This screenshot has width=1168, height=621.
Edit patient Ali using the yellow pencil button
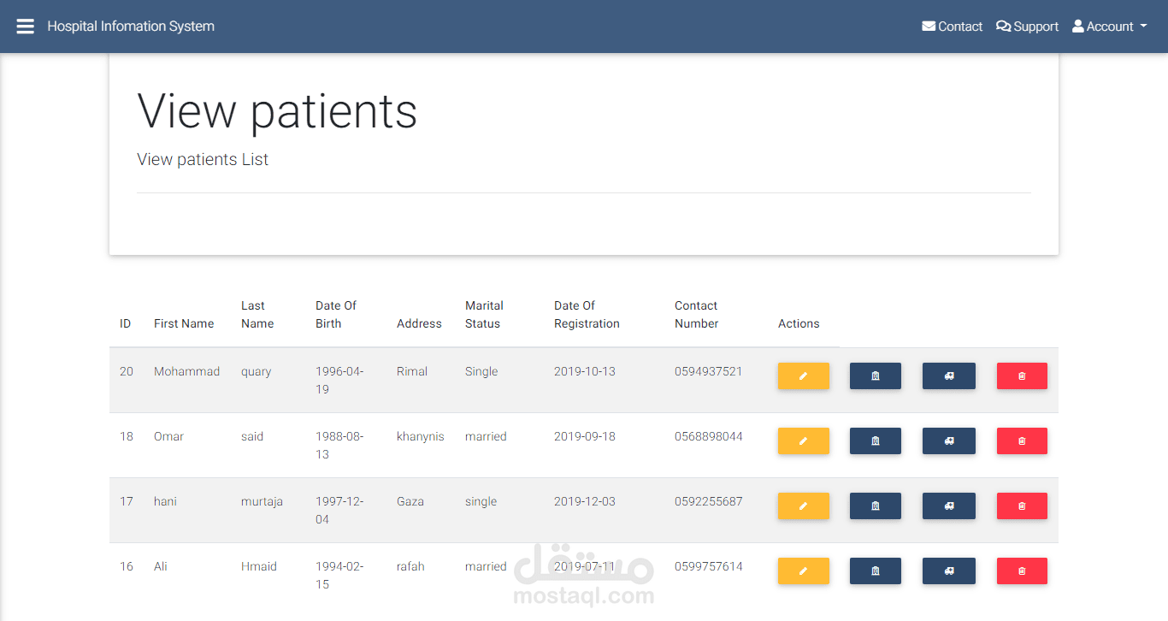pos(803,571)
